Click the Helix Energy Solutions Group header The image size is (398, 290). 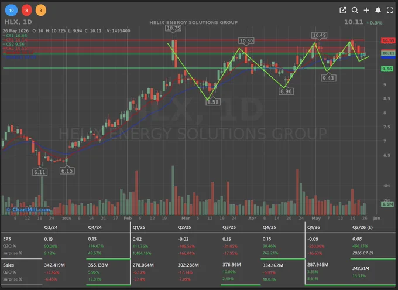193,22
